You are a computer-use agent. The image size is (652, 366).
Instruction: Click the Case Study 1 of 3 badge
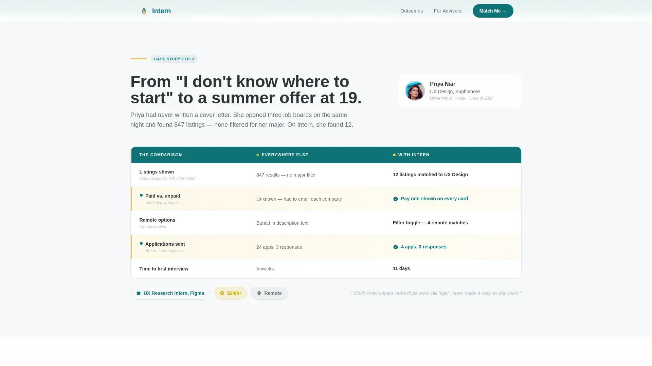coord(174,59)
